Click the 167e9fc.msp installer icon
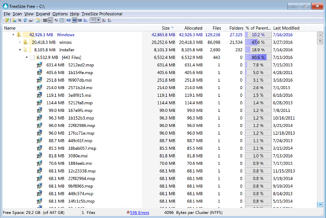326x218 pixels. [x=39, y=110]
